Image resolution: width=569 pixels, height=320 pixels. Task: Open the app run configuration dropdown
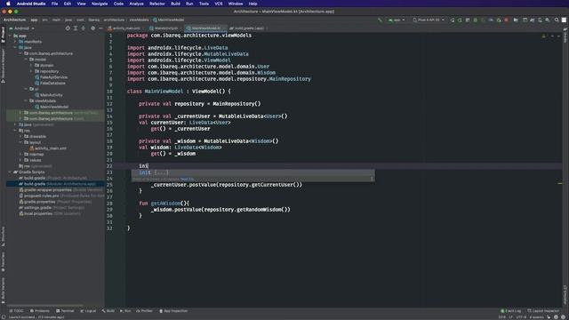point(397,20)
